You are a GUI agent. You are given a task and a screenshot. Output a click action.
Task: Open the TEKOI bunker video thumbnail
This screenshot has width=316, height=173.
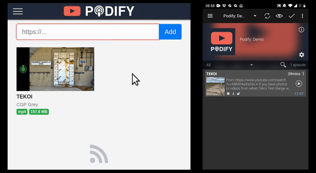55,69
